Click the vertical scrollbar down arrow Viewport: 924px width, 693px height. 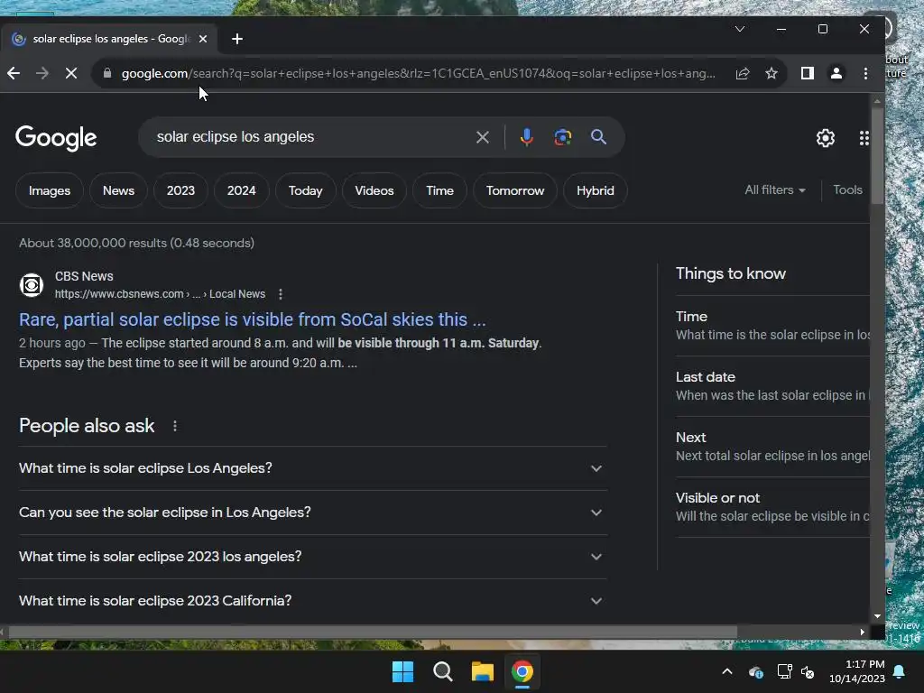click(877, 616)
